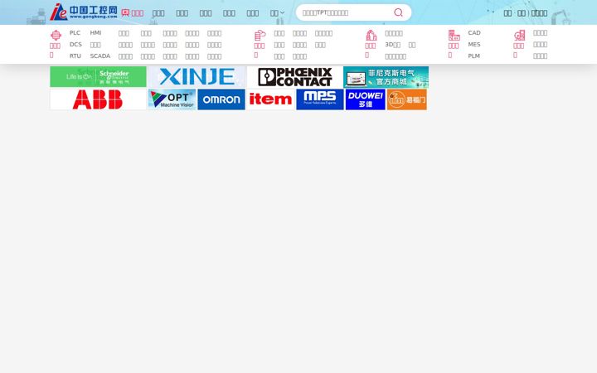The image size is (597, 373).
Task: Expand the header nav item with chevron
Action: click(x=277, y=13)
